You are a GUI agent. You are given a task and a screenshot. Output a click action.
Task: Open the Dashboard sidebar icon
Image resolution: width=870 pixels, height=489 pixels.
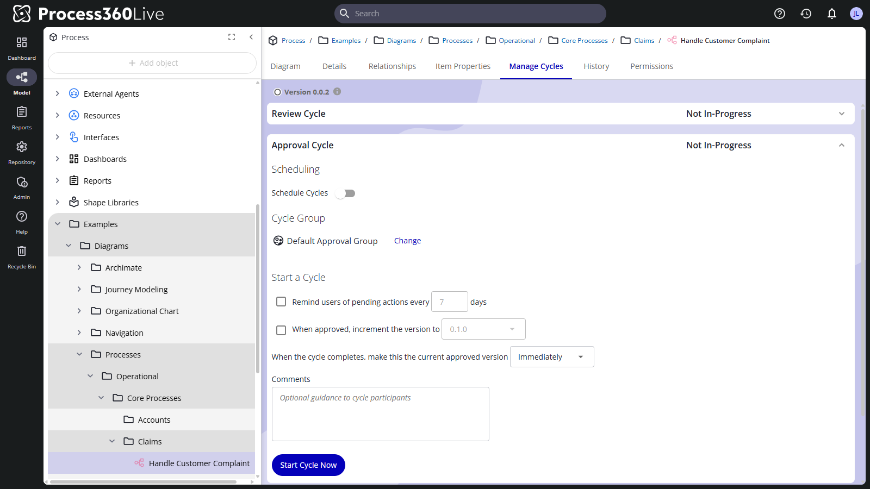pyautogui.click(x=22, y=42)
